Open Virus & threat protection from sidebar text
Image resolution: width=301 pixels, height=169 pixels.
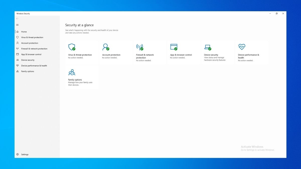32,37
